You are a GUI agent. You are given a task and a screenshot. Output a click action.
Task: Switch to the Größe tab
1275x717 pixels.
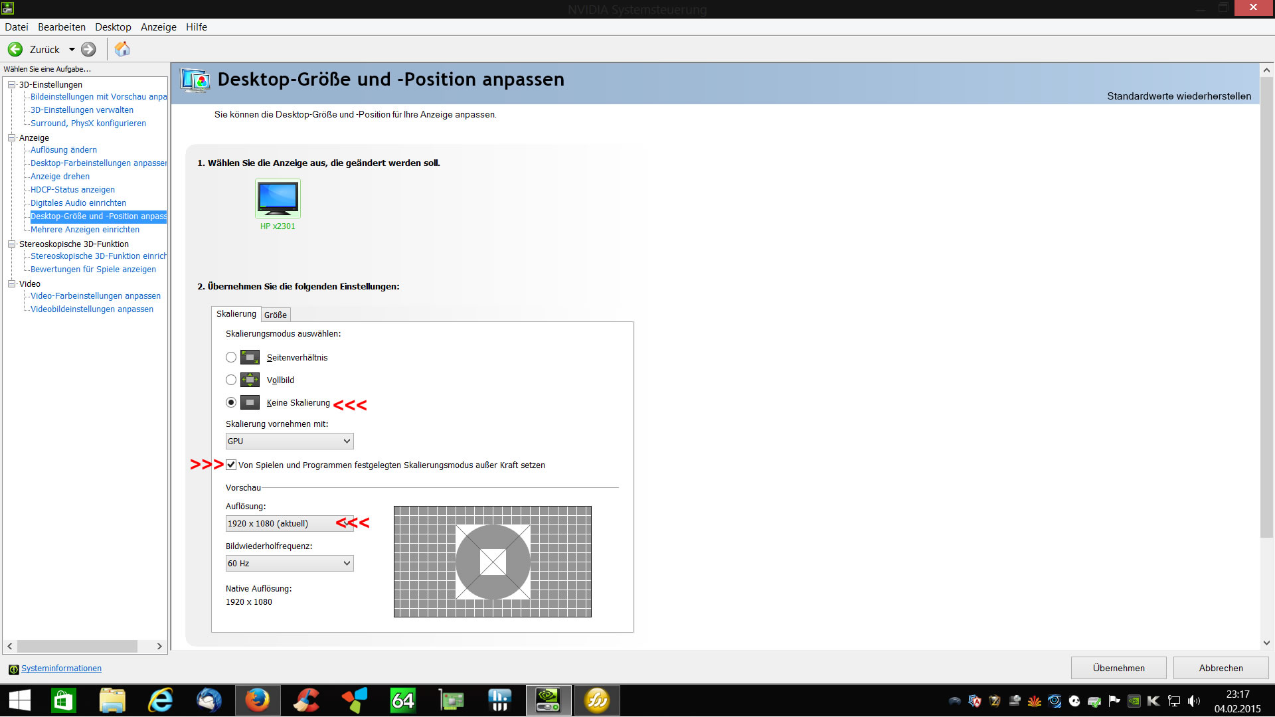[276, 315]
